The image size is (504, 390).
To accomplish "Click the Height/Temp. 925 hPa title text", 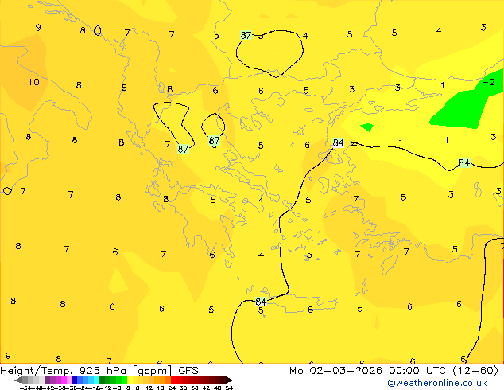I will [64, 371].
